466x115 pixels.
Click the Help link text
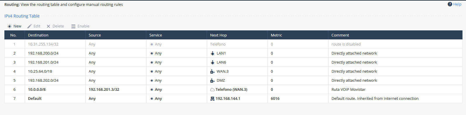pyautogui.click(x=457, y=4)
